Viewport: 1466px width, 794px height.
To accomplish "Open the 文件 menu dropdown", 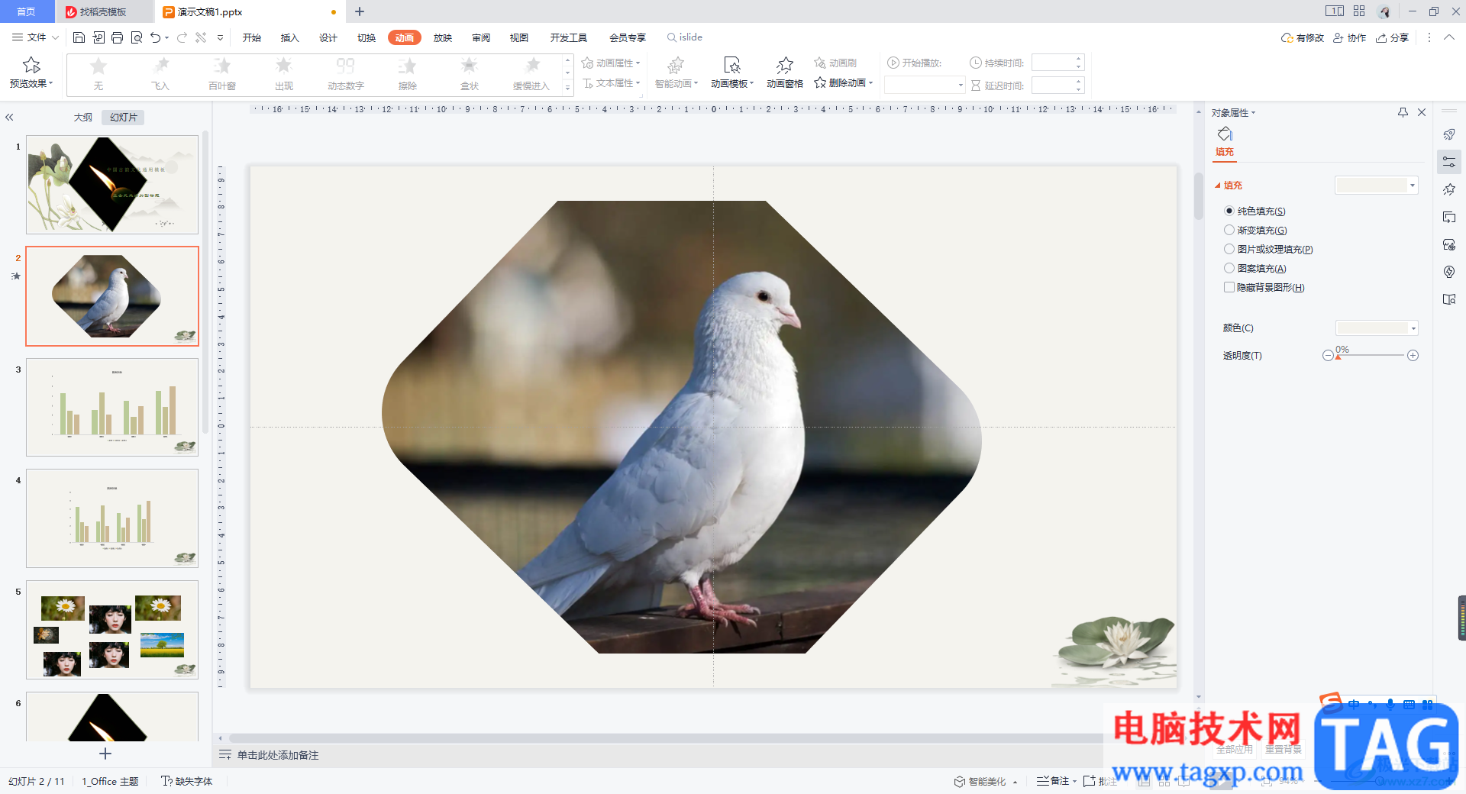I will tap(35, 37).
